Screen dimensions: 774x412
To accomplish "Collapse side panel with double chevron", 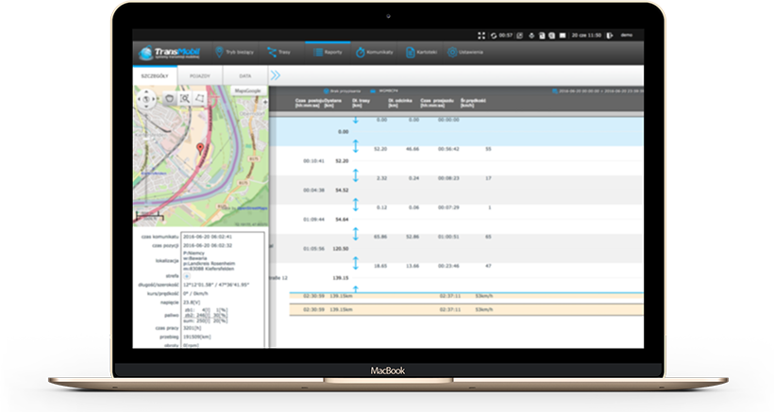I will 276,74.
